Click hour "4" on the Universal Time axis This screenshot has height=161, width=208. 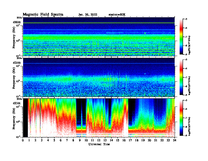tap(48, 140)
